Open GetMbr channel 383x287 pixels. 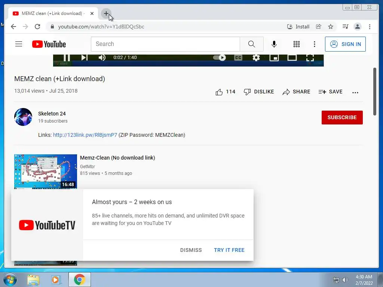(x=88, y=166)
